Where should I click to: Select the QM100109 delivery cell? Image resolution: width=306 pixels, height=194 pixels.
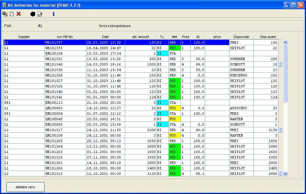(x=65, y=135)
